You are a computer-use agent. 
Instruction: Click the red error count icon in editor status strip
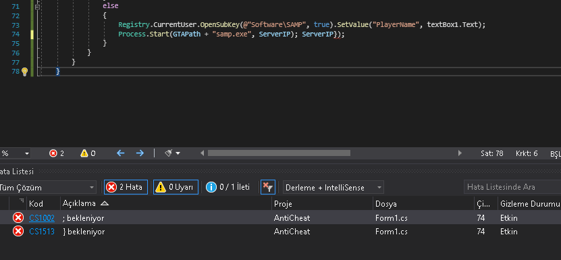tap(53, 153)
